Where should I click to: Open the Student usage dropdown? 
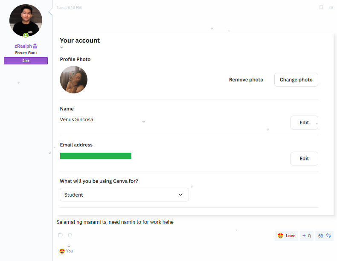pyautogui.click(x=124, y=194)
